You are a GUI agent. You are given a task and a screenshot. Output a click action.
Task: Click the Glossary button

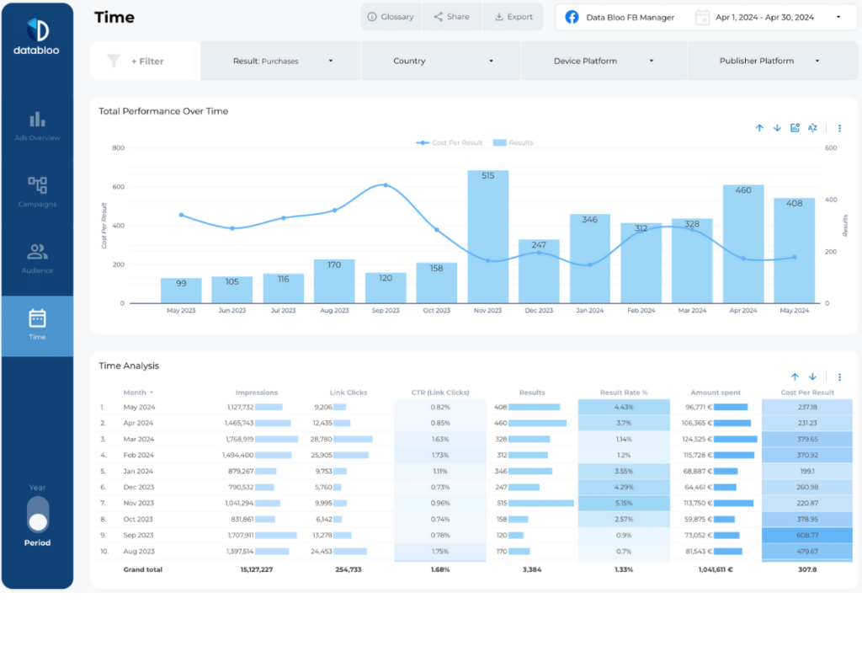[x=391, y=16]
